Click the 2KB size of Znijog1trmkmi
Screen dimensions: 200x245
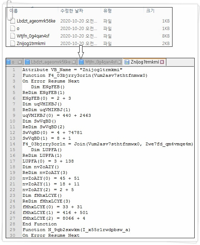tap(166, 43)
